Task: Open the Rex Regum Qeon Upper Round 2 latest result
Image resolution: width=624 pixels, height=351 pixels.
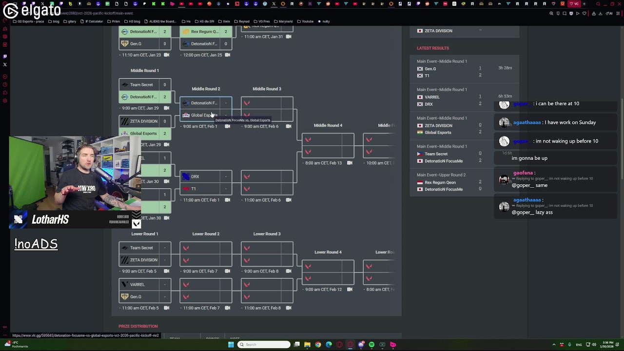Action: pyautogui.click(x=465, y=182)
